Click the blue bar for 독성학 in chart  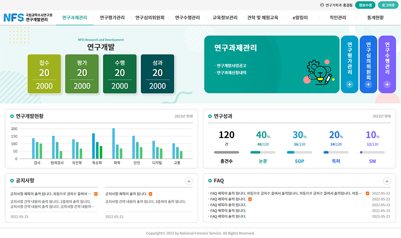(x=93, y=146)
